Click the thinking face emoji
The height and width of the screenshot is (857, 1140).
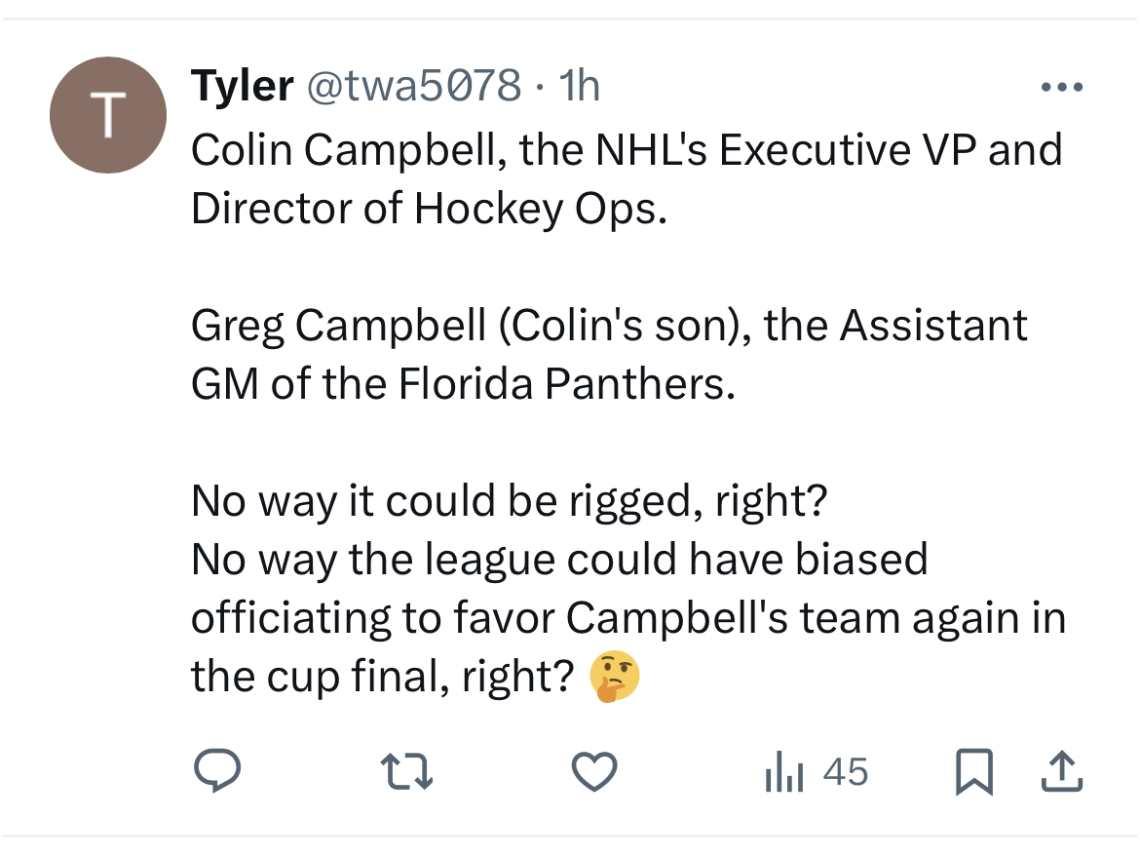click(615, 676)
